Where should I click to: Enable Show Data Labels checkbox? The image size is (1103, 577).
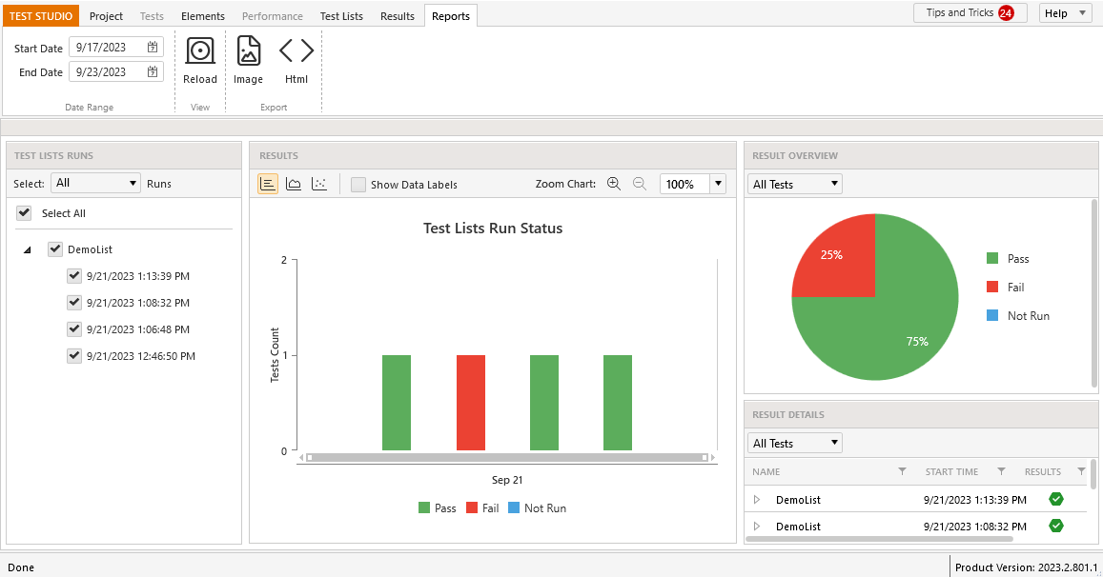pos(358,185)
